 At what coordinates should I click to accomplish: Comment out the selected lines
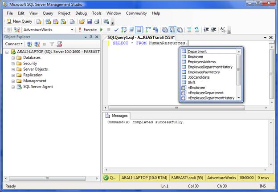pos(189,30)
